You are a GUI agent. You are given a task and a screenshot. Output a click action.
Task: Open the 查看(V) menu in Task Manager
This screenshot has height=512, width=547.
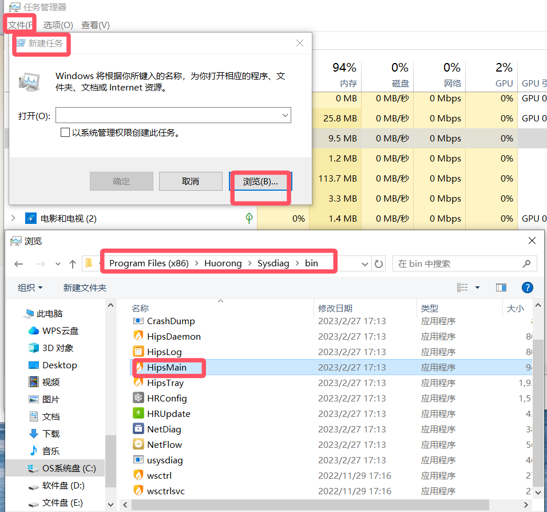[x=94, y=25]
